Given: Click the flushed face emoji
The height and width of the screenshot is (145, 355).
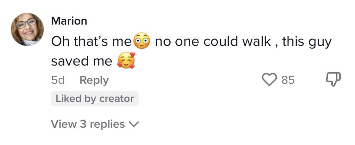Looking at the screenshot, I should [142, 41].
